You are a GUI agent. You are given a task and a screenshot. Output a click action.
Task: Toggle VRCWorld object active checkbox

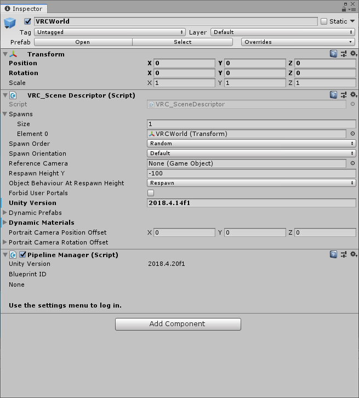tap(27, 21)
